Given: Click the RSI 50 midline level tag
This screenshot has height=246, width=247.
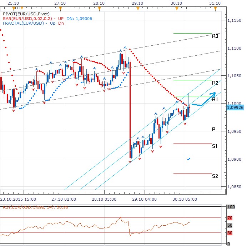Looking at the screenshot, I should [x=230, y=225].
